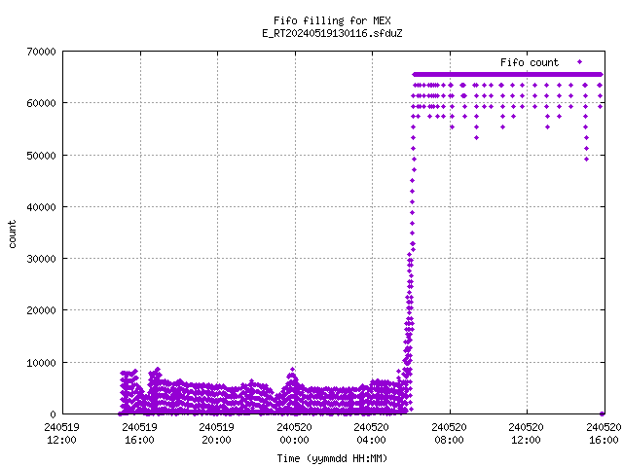Image resolution: width=623 pixels, height=467 pixels.
Task: Click the 20000 y-axis tick label
Action: [x=41, y=310]
